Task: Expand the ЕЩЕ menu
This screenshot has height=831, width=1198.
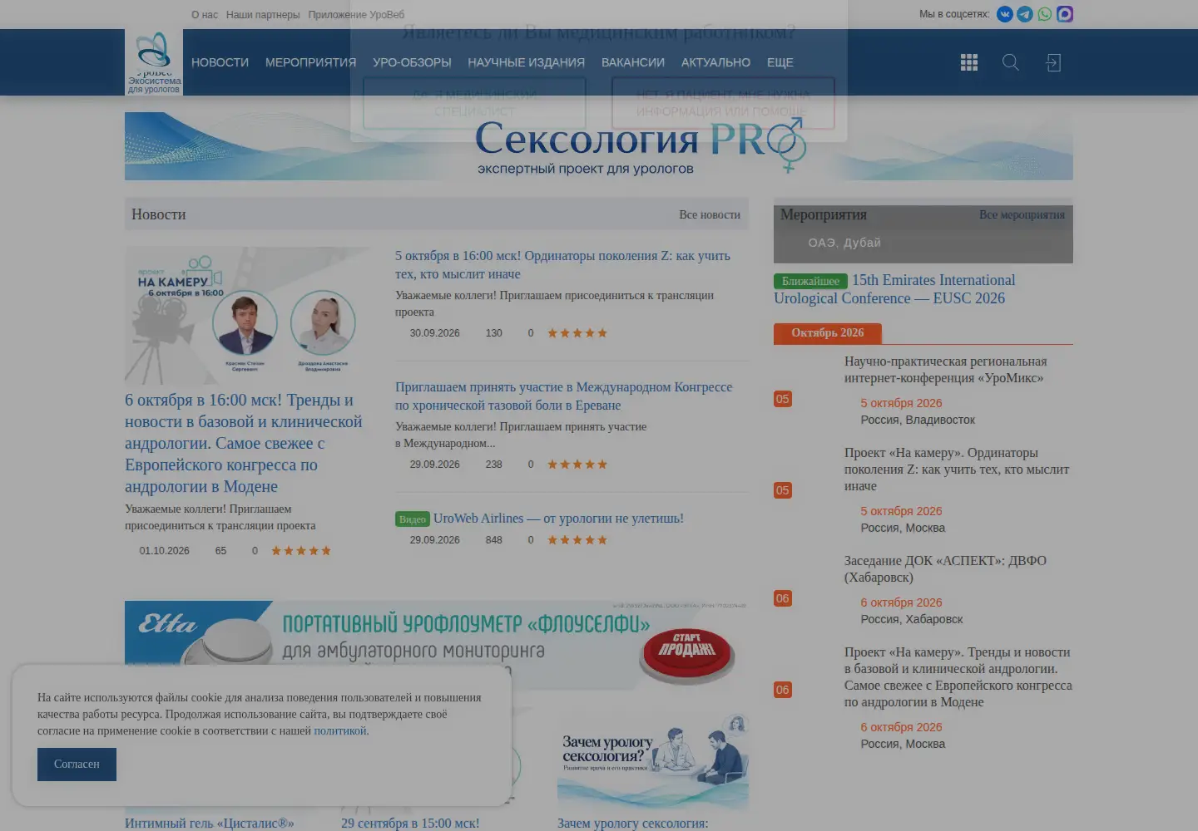Action: pos(780,62)
